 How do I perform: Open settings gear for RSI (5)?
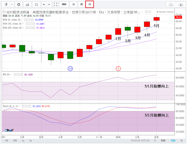tap(18, 74)
